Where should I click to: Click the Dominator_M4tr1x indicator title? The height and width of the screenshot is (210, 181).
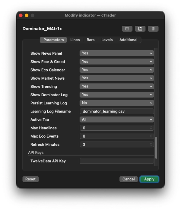click(x=42, y=29)
